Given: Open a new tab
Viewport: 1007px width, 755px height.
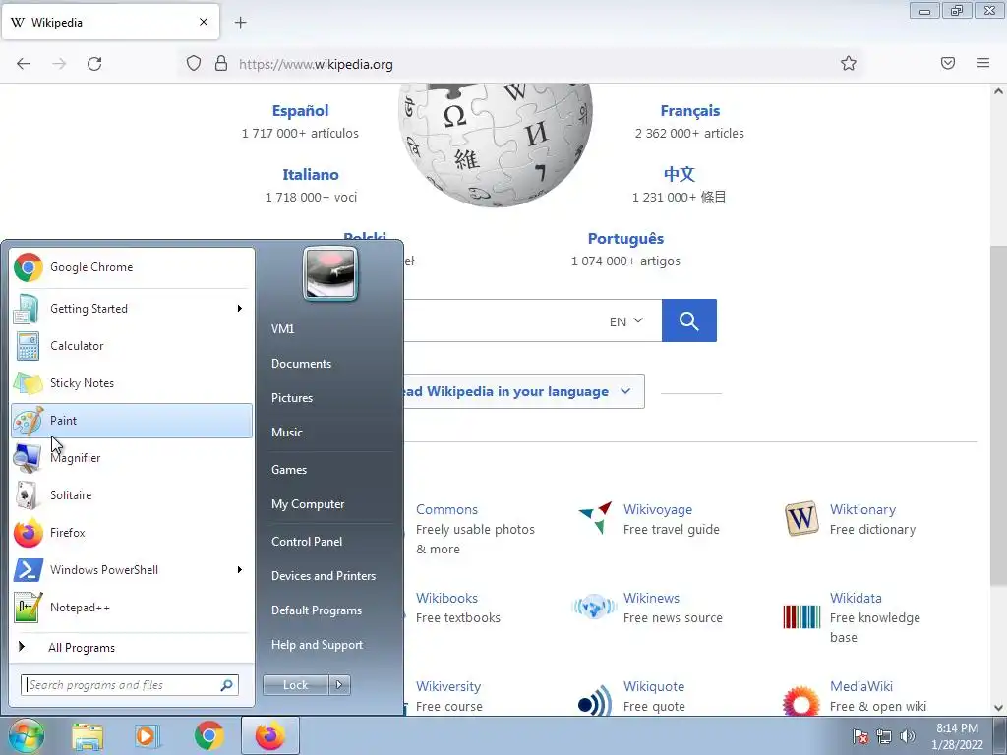Looking at the screenshot, I should click(x=241, y=23).
